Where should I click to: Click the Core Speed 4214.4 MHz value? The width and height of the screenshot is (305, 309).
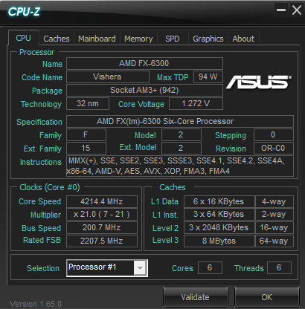(x=102, y=201)
